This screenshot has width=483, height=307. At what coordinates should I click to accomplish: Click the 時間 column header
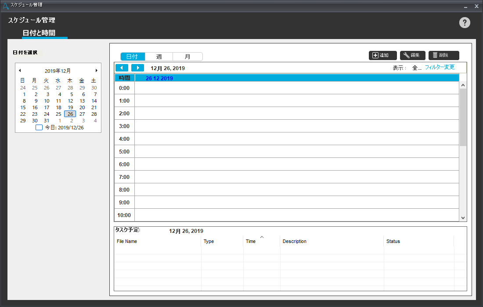point(124,78)
